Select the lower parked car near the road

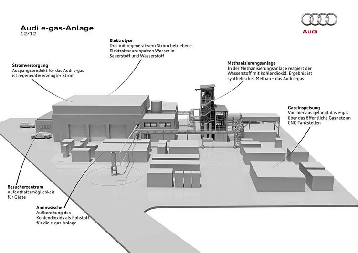pos(40,136)
